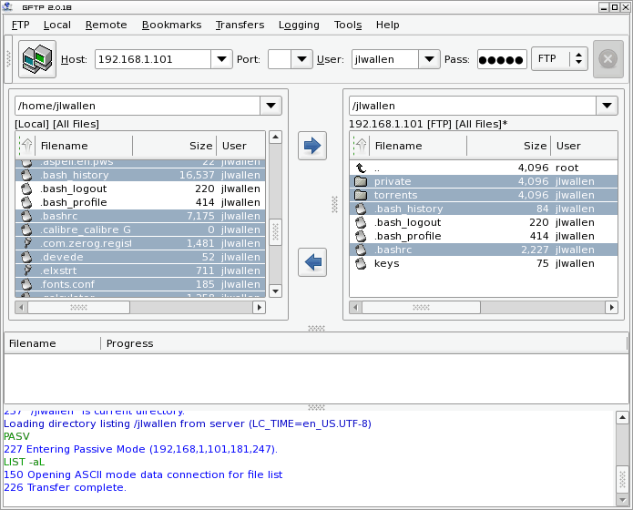The height and width of the screenshot is (510, 633).
Task: Click the User name input field
Action: pyautogui.click(x=385, y=59)
